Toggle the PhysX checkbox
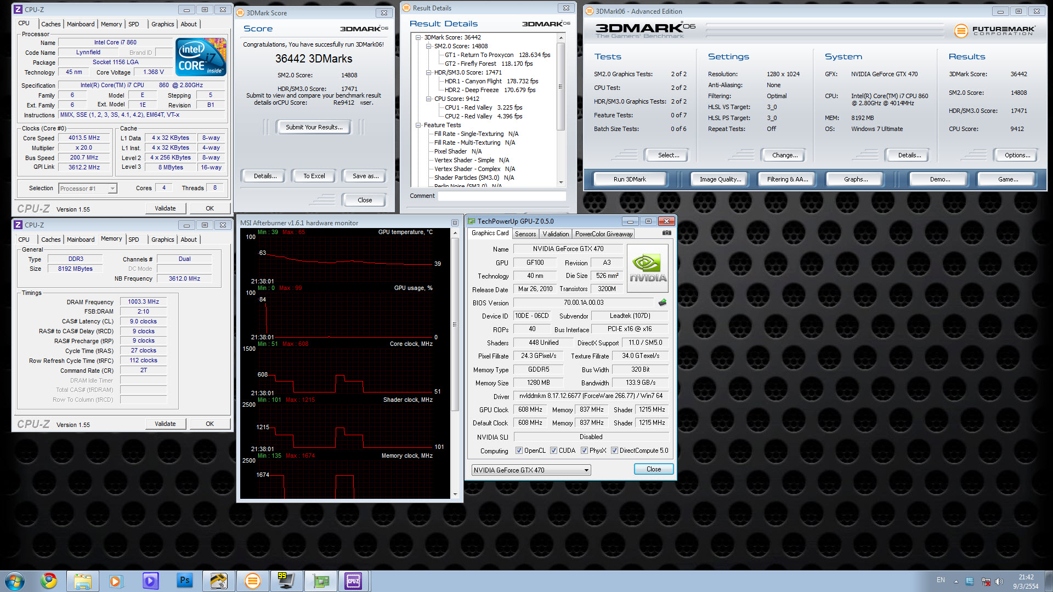Image resolution: width=1053 pixels, height=592 pixels. (x=585, y=451)
